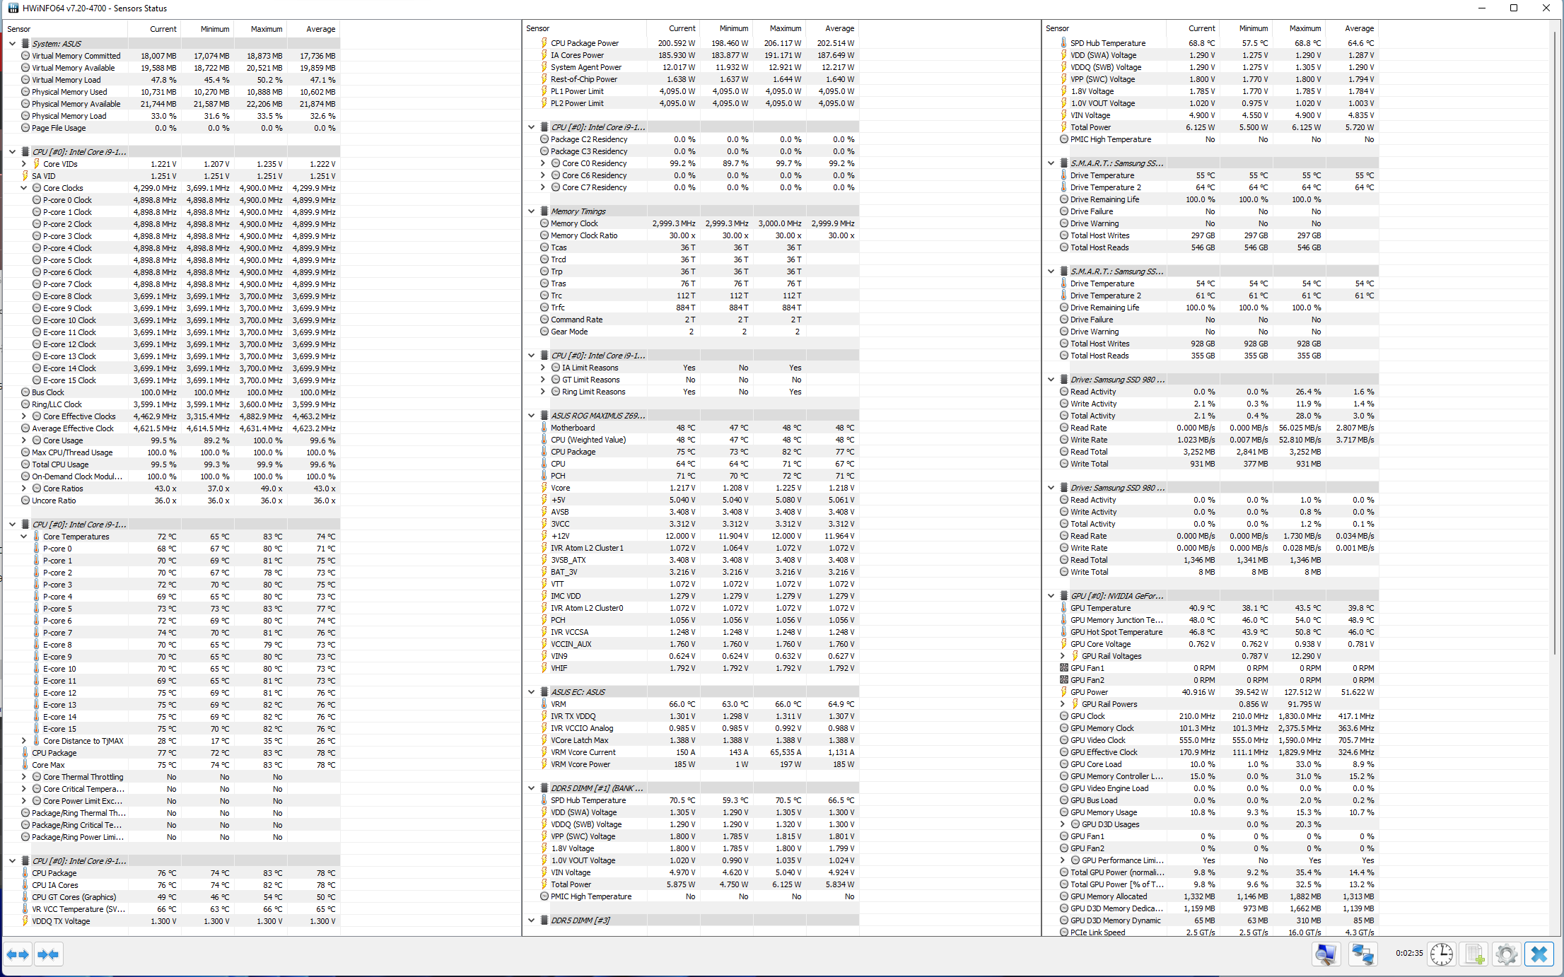
Task: Collapse the ASUS EC: ASUS group
Action: [x=532, y=692]
